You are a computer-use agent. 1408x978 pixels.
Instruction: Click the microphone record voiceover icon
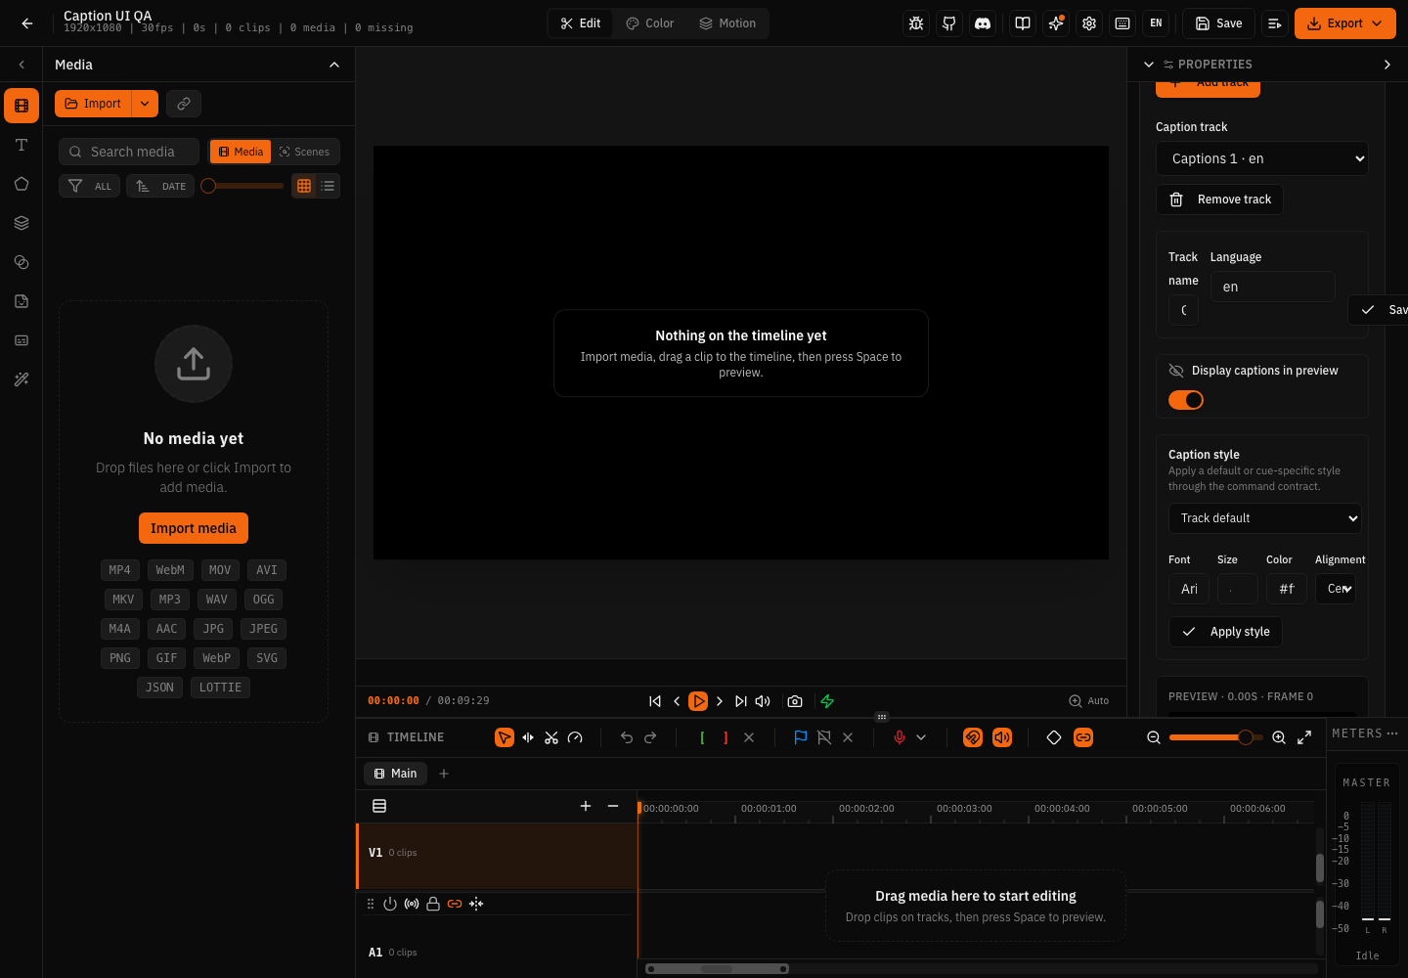pyautogui.click(x=900, y=737)
